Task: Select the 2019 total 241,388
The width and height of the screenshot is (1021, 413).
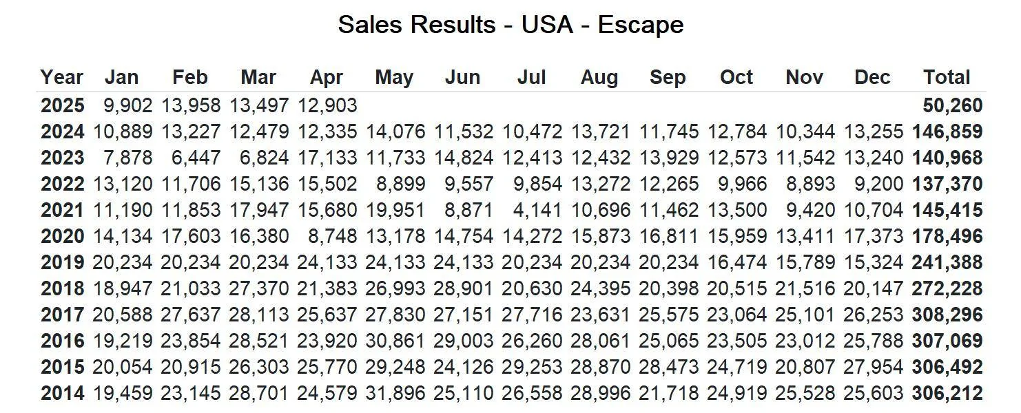Action: pyautogui.click(x=947, y=262)
